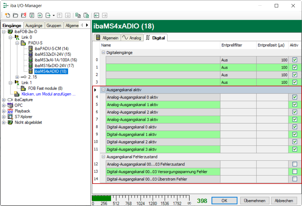Click the new configuration icon with star
This screenshot has width=302, height=206.
[x=7, y=15]
